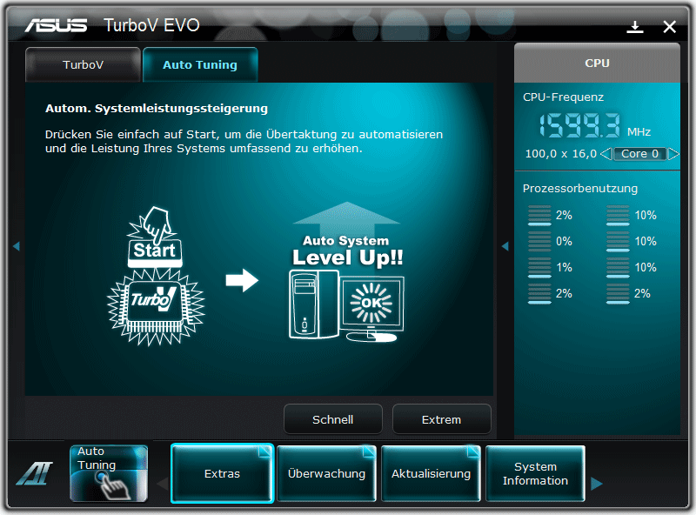Start the Schnell auto tuning mode
This screenshot has height=515, width=696.
pyautogui.click(x=333, y=419)
